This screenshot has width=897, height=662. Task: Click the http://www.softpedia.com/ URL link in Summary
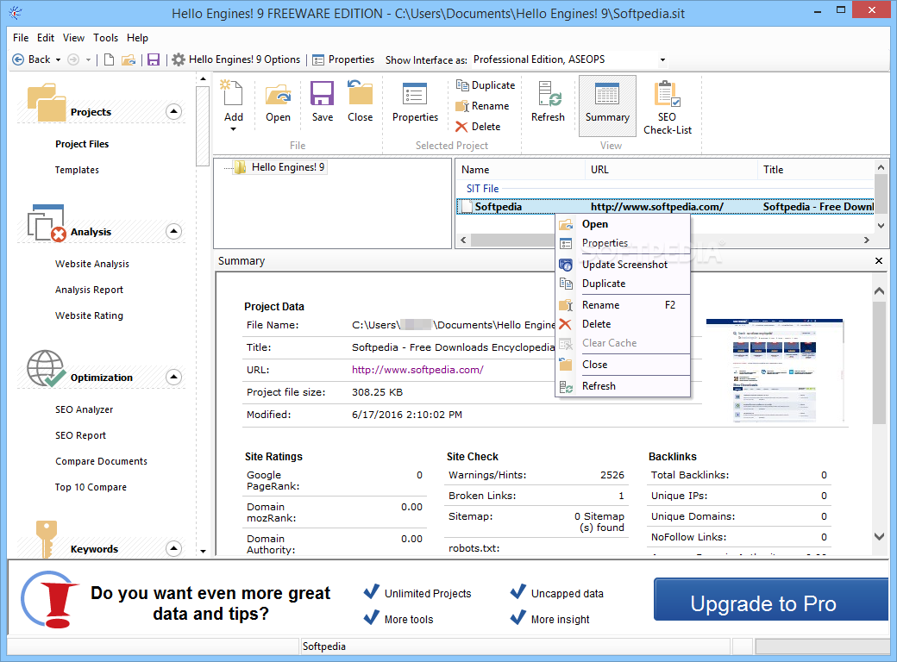(417, 370)
